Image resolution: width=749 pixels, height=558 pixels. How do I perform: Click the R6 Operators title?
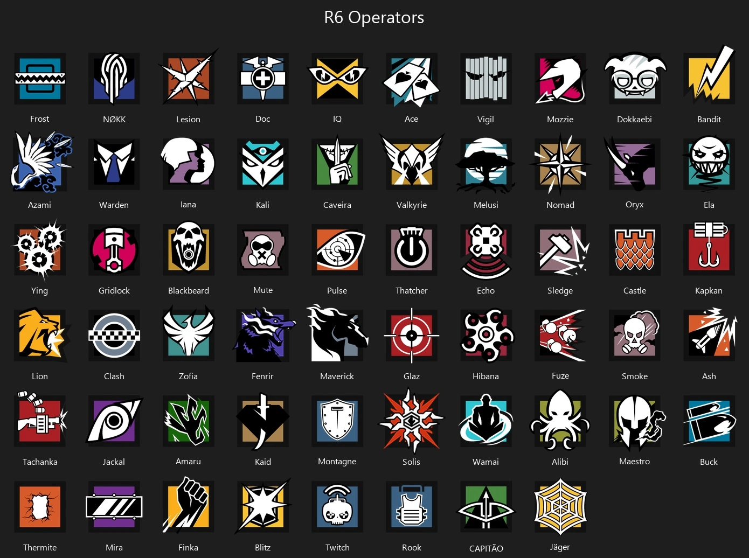374,17
